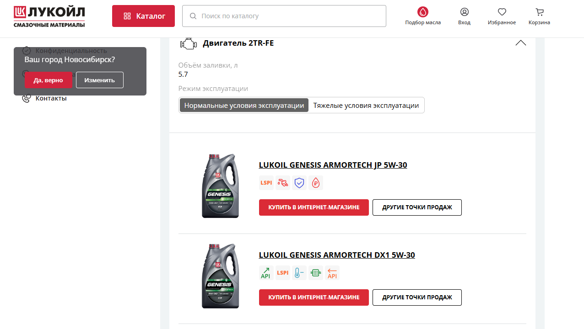
Task: Open Избранное favorites heart icon
Action: (x=502, y=12)
